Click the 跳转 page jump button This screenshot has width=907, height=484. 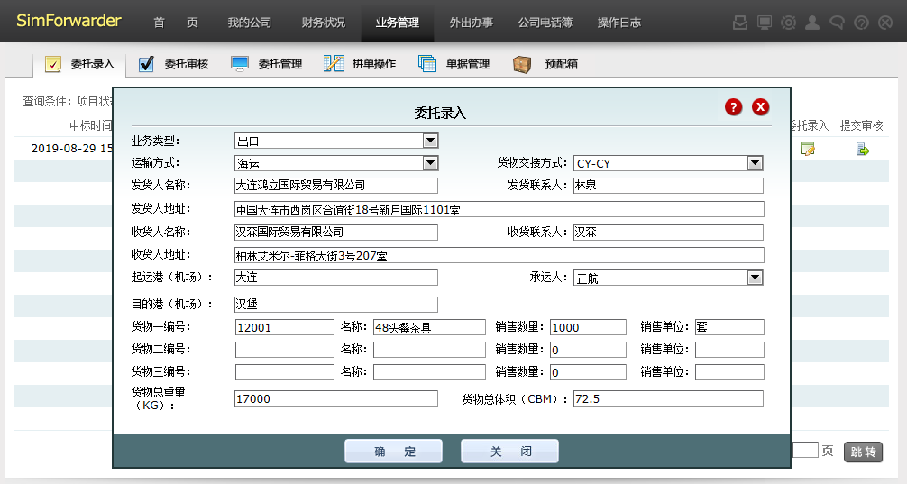863,452
